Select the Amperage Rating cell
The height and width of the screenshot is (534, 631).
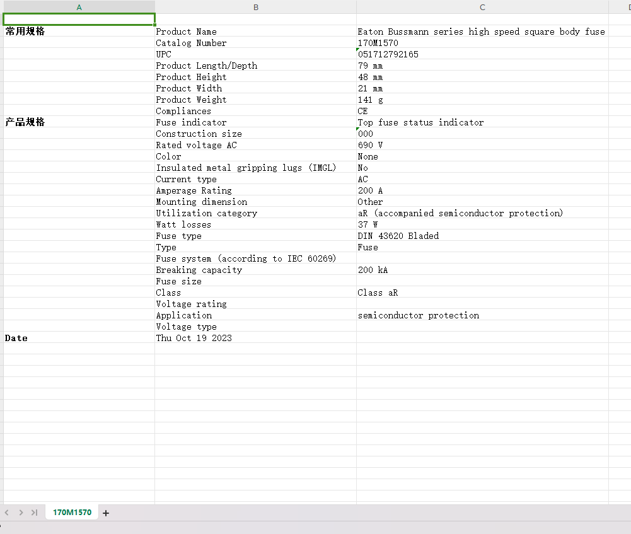[255, 190]
